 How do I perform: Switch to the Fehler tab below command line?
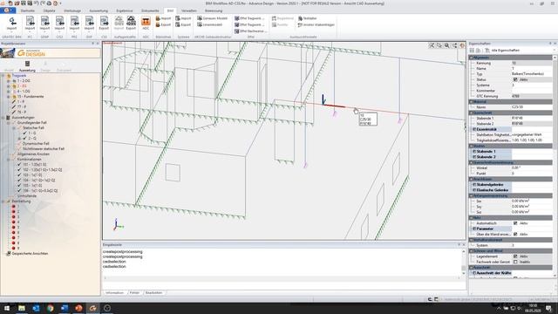134,293
